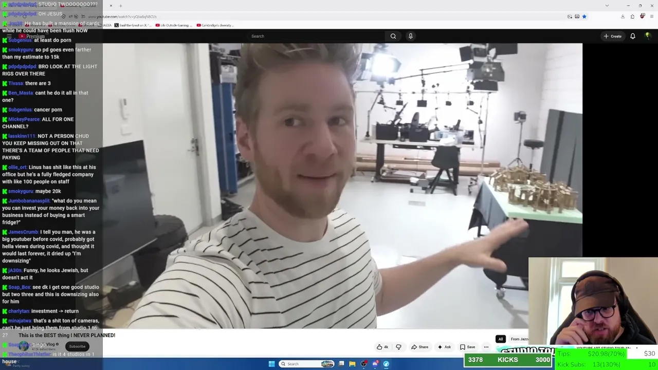Click the Create button on YouTube
The image size is (658, 370).
click(x=613, y=36)
